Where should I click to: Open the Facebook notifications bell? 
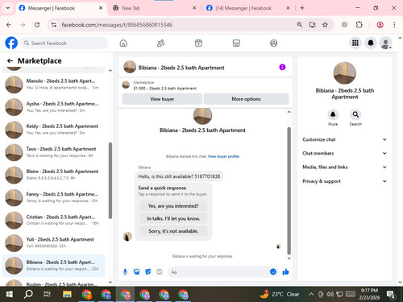click(x=371, y=43)
